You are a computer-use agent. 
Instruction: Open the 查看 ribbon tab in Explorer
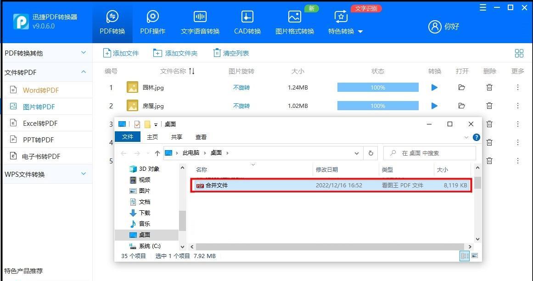pyautogui.click(x=201, y=137)
